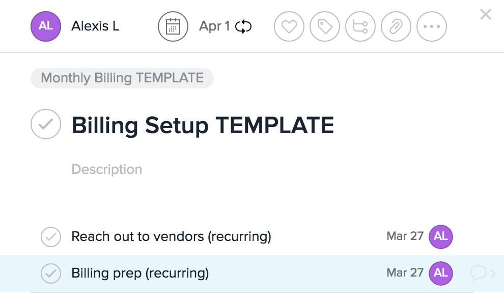Close the task details pane
Viewport: 504px width, 304px height.
pyautogui.click(x=486, y=15)
